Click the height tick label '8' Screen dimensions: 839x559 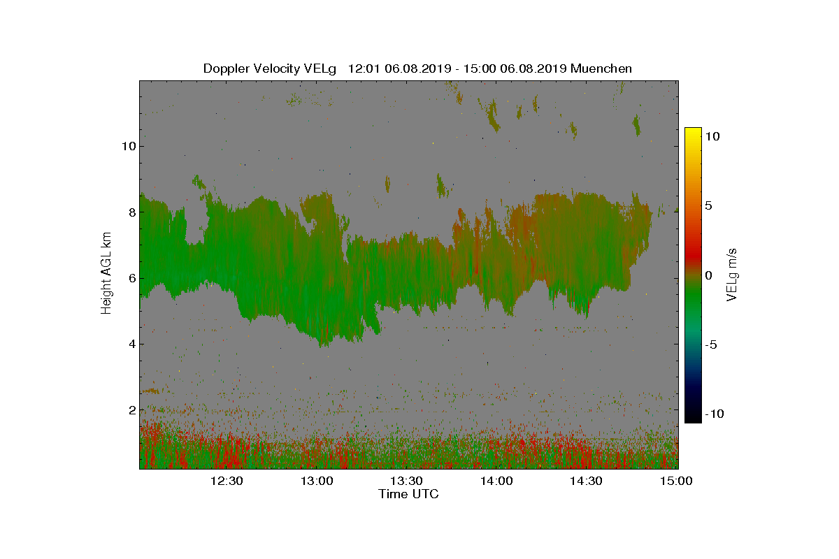click(131, 212)
